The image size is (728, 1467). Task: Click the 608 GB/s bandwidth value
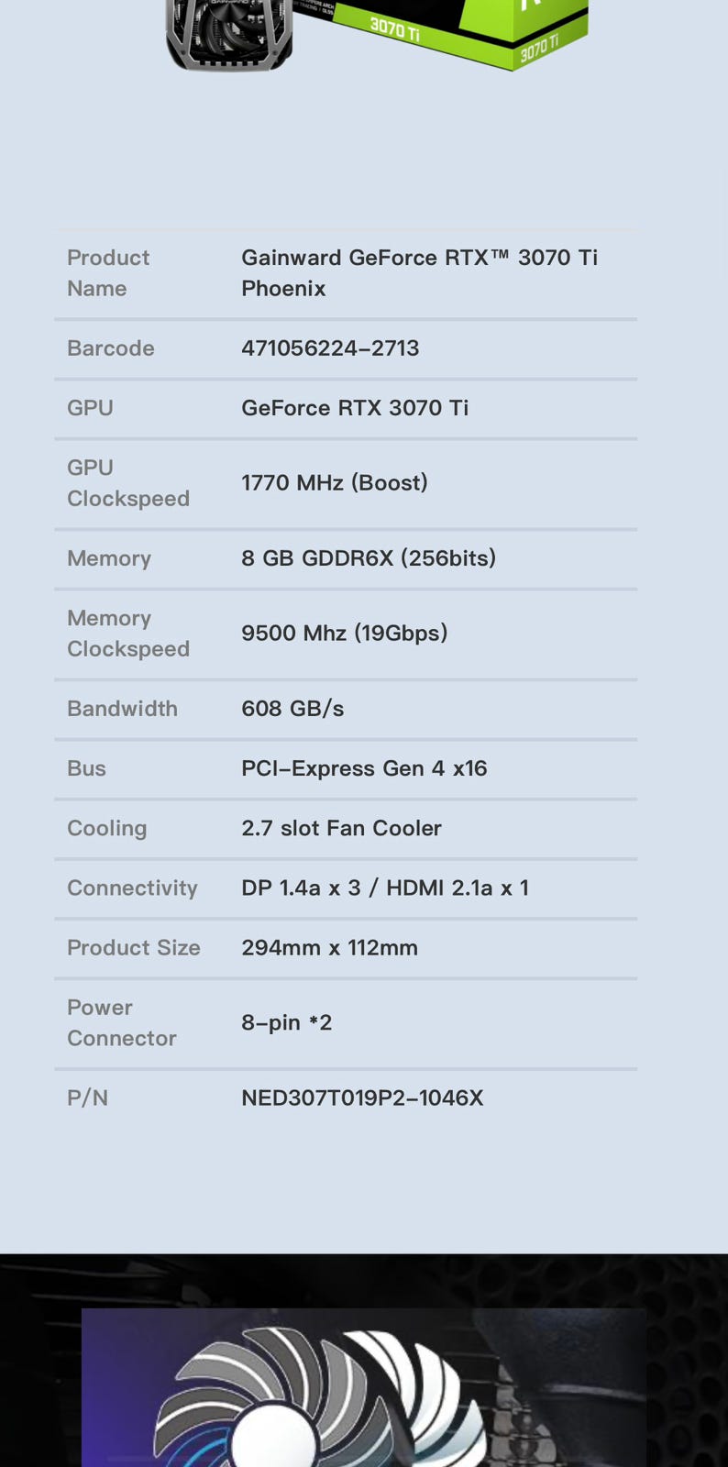pos(292,709)
